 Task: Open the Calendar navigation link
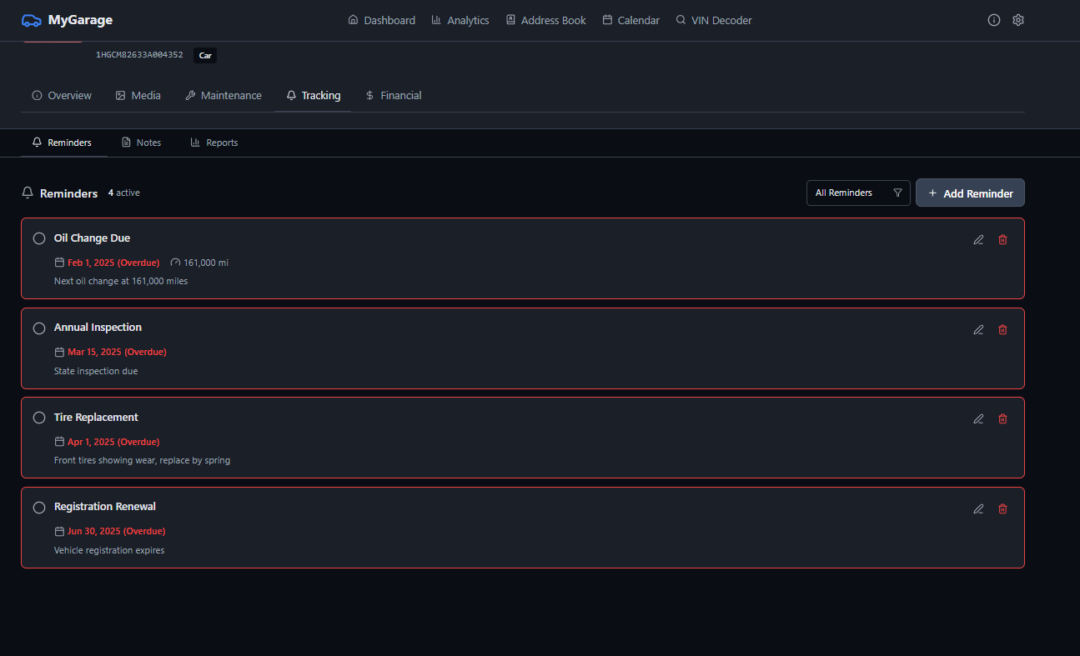click(630, 20)
